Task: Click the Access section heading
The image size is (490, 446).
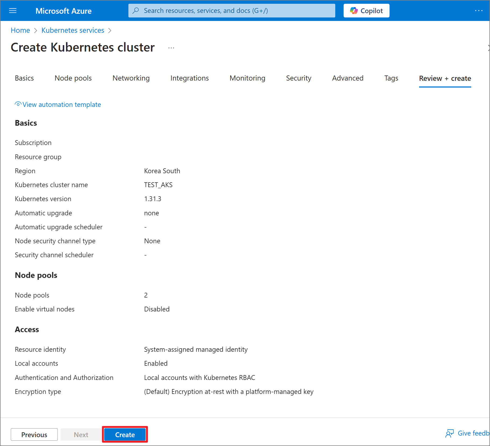Action: pyautogui.click(x=27, y=330)
